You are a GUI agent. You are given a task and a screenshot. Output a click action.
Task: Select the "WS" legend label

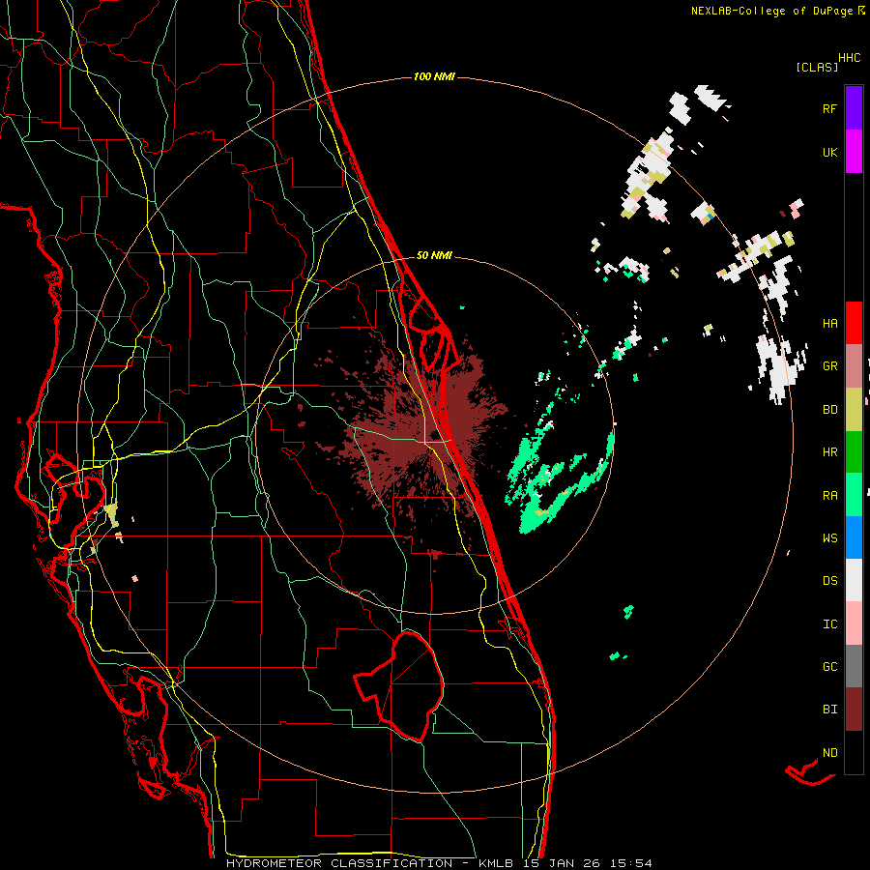[x=829, y=538]
